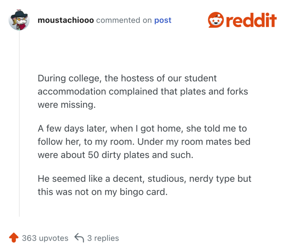Viewport: 286px width, 248px height.
Task: Click the "were missing." line
Action: (x=67, y=105)
